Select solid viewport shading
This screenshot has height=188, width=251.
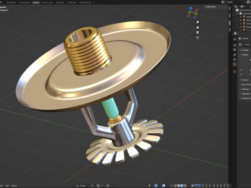tap(179, 185)
